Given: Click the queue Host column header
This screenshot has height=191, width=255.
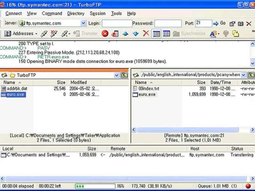Looking at the screenshot, I should pos(207,149).
